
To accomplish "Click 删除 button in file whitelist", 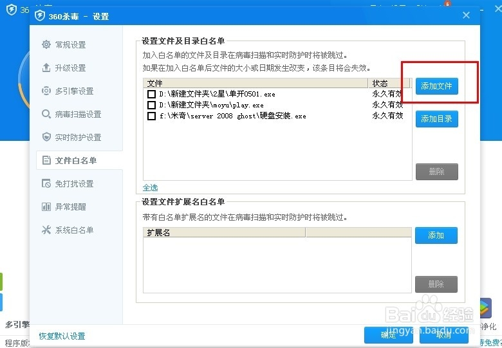I will point(437,172).
